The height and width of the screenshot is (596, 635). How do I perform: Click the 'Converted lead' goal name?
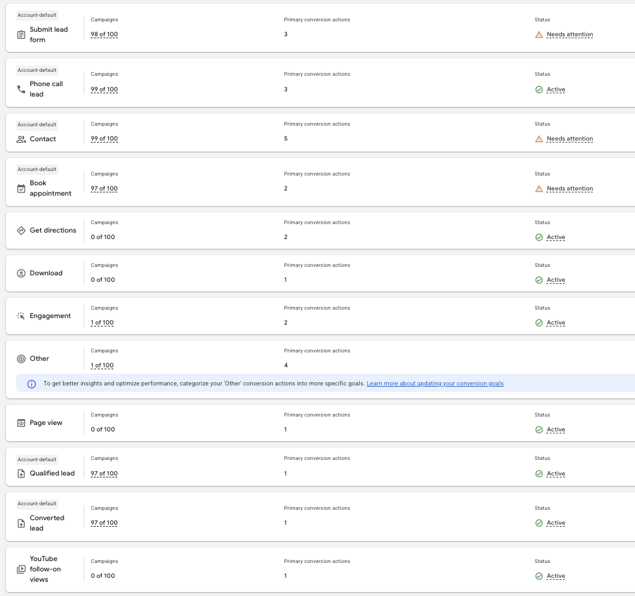(47, 523)
